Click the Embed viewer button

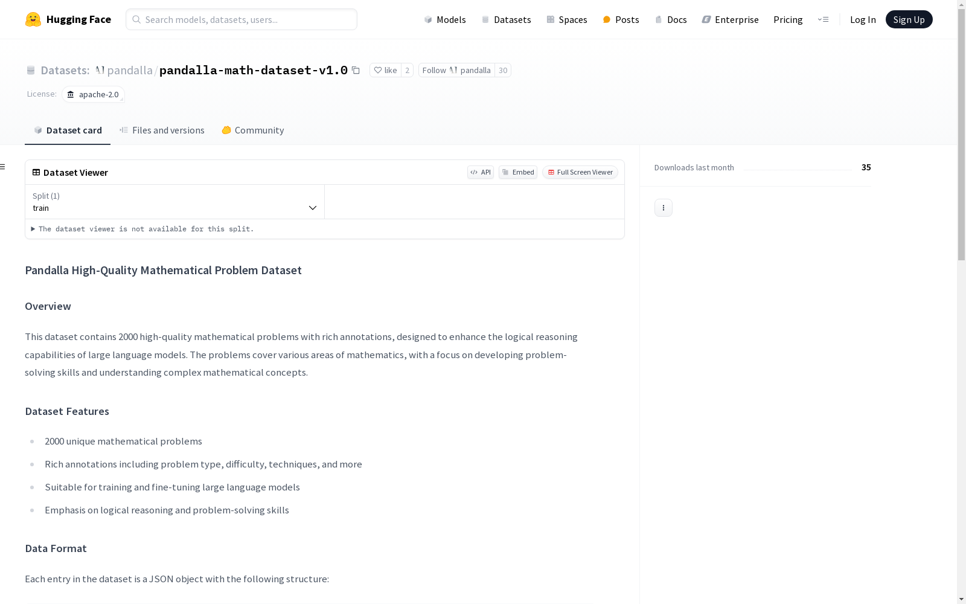[x=518, y=172]
